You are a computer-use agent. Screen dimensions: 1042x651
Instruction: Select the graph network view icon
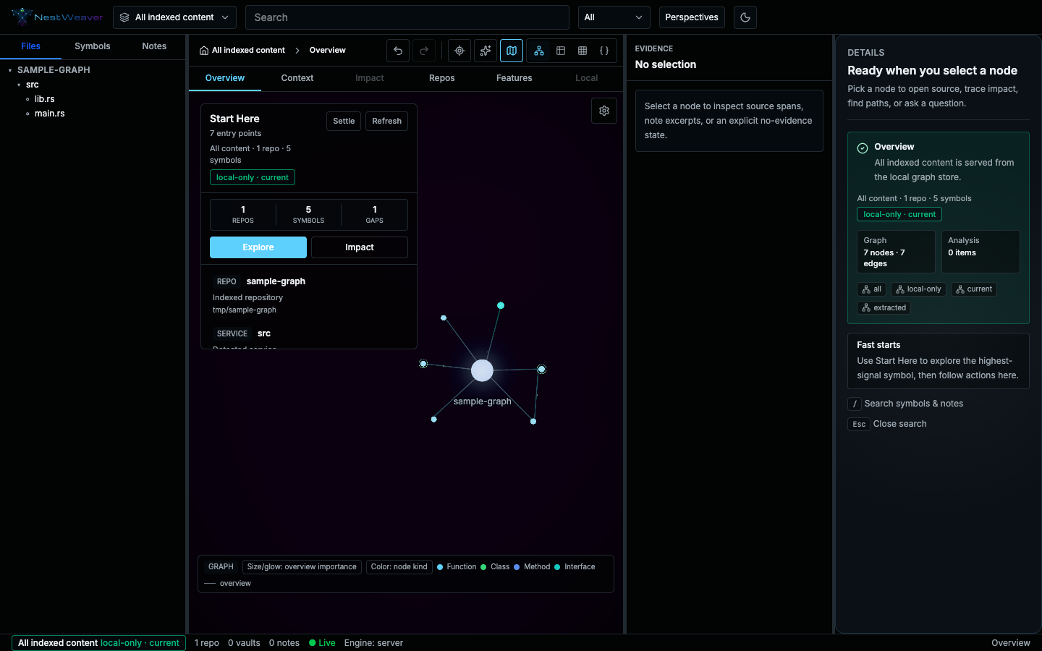[x=539, y=51]
